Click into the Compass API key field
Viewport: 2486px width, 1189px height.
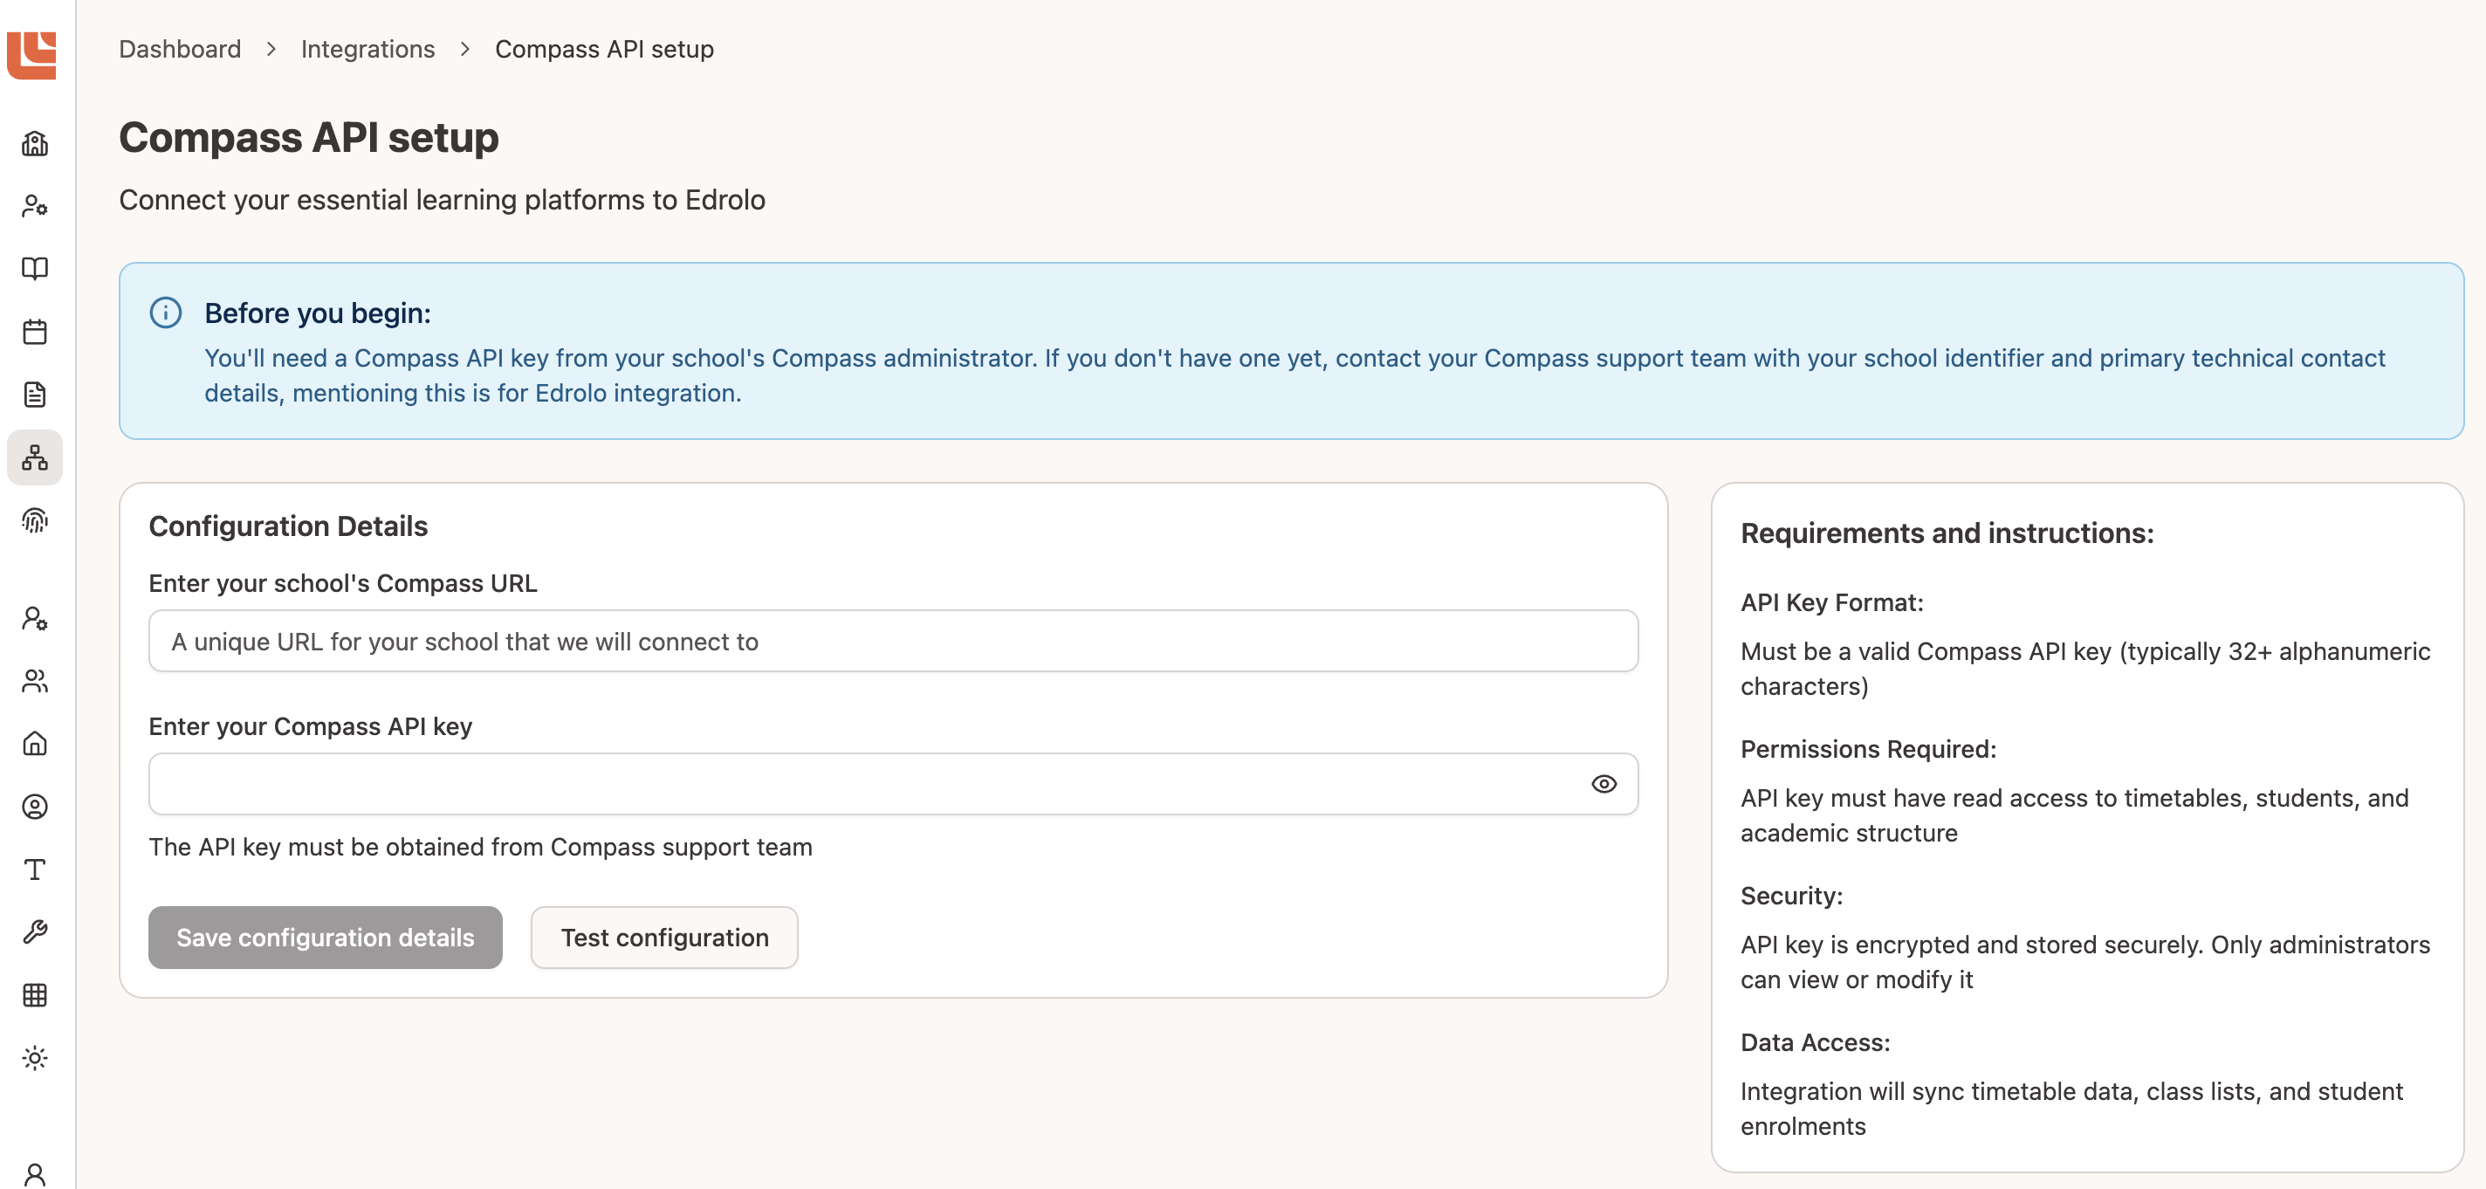[864, 784]
